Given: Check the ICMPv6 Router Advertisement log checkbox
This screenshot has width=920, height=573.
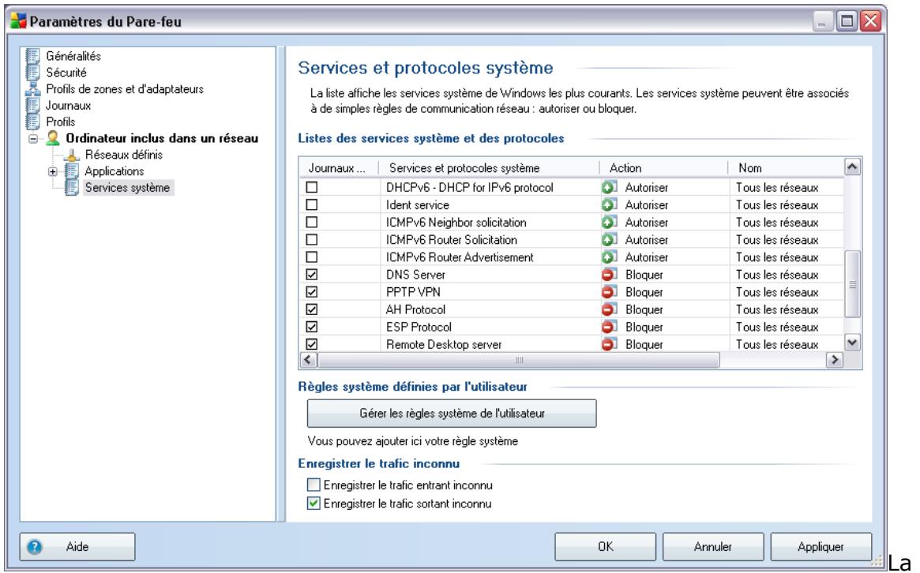Looking at the screenshot, I should click(x=312, y=257).
